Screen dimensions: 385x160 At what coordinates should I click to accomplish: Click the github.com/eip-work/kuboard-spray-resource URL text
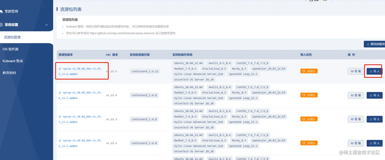[x=122, y=33]
